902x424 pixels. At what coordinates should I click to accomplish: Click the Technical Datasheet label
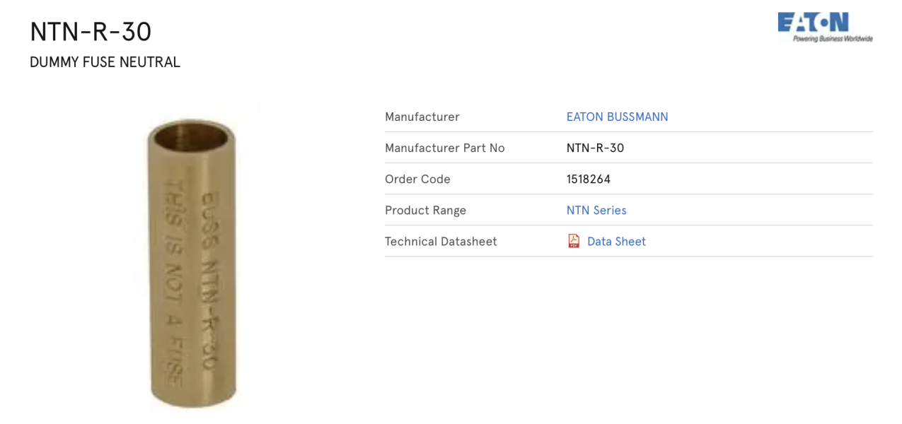coord(441,241)
